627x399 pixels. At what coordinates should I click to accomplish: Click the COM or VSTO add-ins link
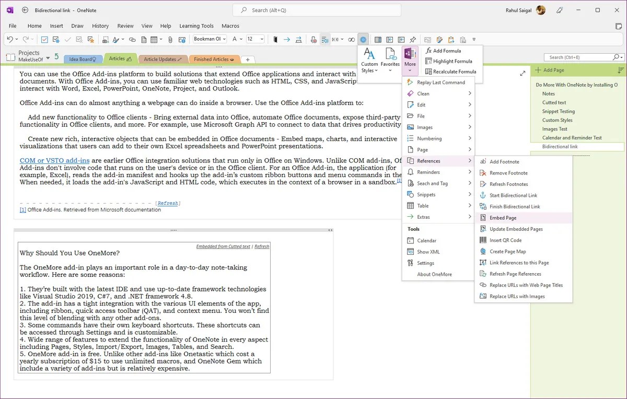[54, 160]
